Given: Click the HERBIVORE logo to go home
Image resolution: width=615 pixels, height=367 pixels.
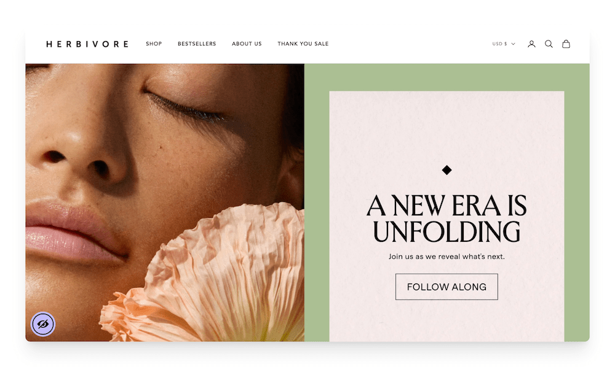Looking at the screenshot, I should click(87, 44).
